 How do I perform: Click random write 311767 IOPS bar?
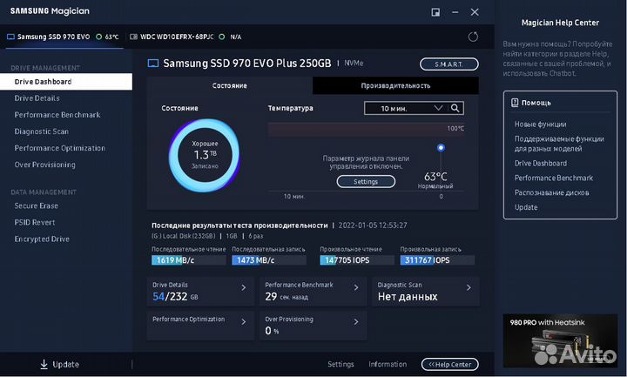point(437,260)
